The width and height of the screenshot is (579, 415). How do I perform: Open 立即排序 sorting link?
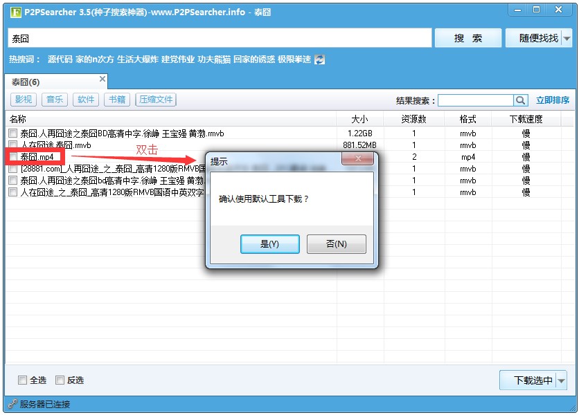(x=554, y=100)
